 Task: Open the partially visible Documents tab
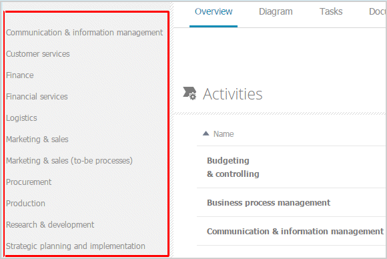[x=378, y=11]
